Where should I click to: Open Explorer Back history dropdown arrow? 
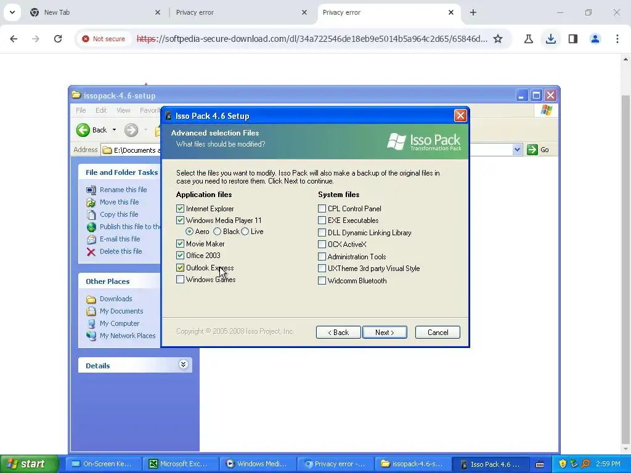pyautogui.click(x=114, y=130)
